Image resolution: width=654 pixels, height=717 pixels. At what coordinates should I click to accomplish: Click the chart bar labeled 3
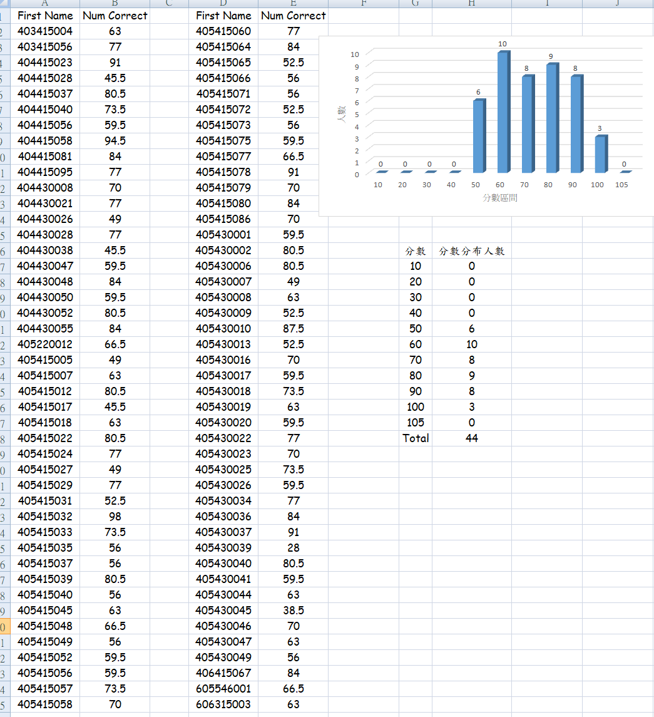pyautogui.click(x=600, y=154)
